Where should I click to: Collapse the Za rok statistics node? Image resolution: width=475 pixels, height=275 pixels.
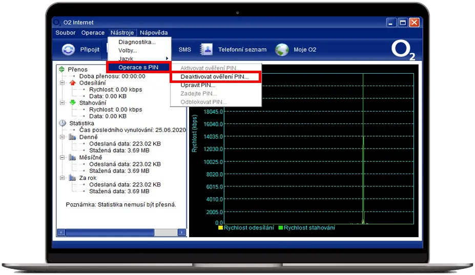pyautogui.click(x=62, y=178)
